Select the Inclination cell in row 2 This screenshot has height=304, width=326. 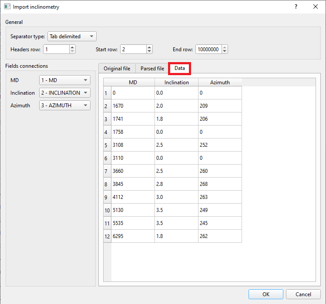tap(177, 106)
